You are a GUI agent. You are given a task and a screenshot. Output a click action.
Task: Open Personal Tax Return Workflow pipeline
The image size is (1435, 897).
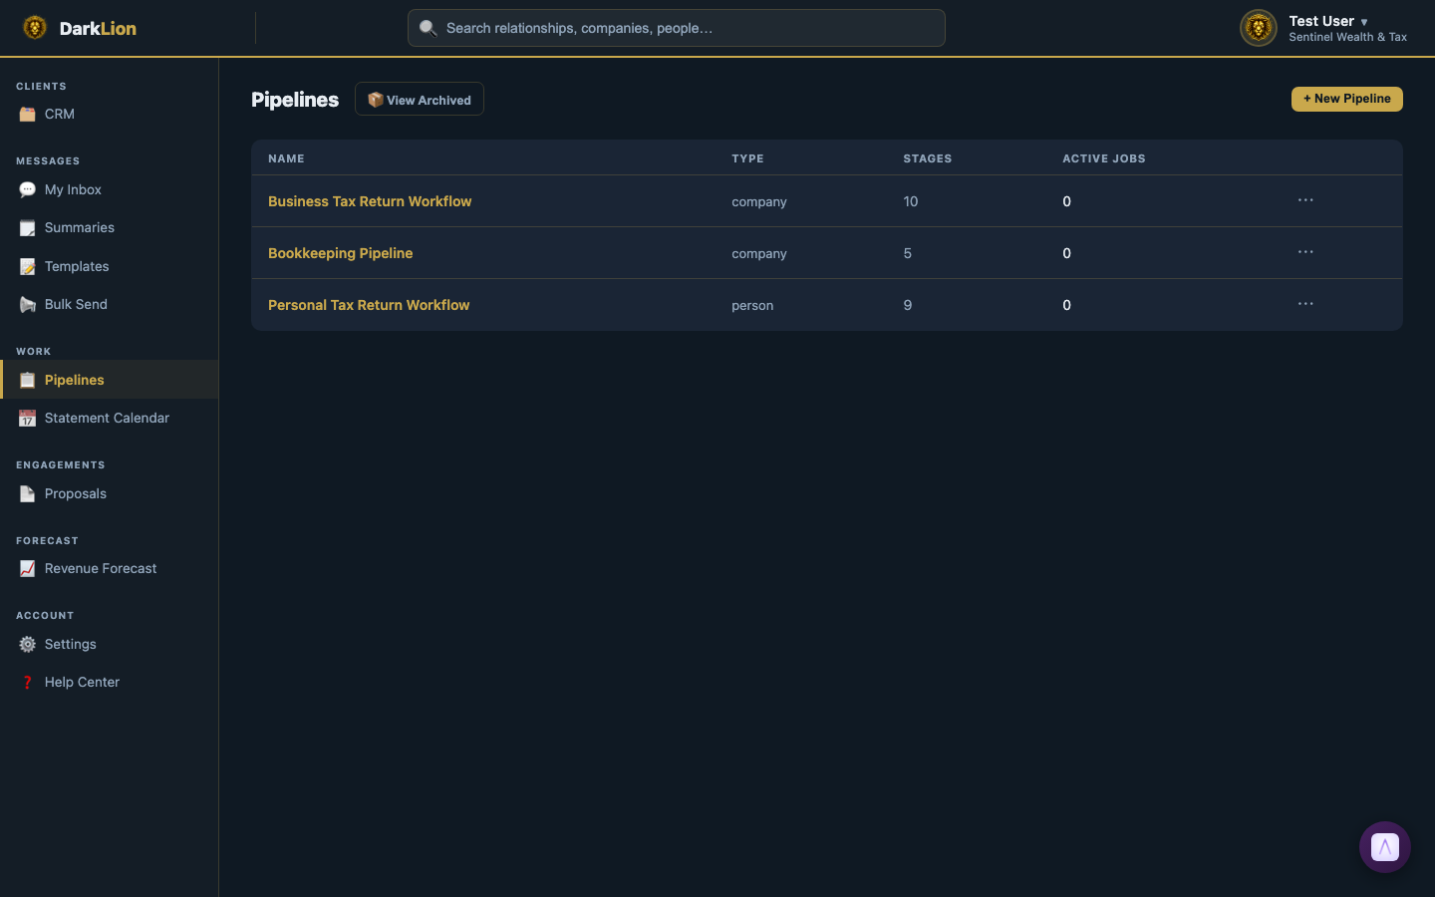[x=369, y=305]
